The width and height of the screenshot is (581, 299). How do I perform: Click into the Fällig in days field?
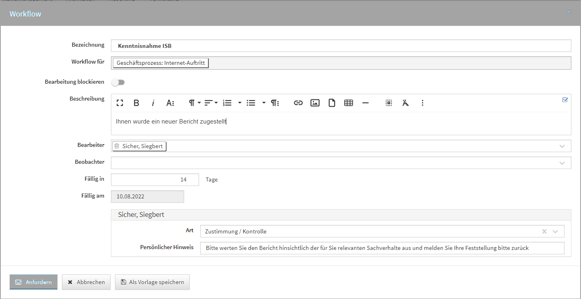click(155, 179)
